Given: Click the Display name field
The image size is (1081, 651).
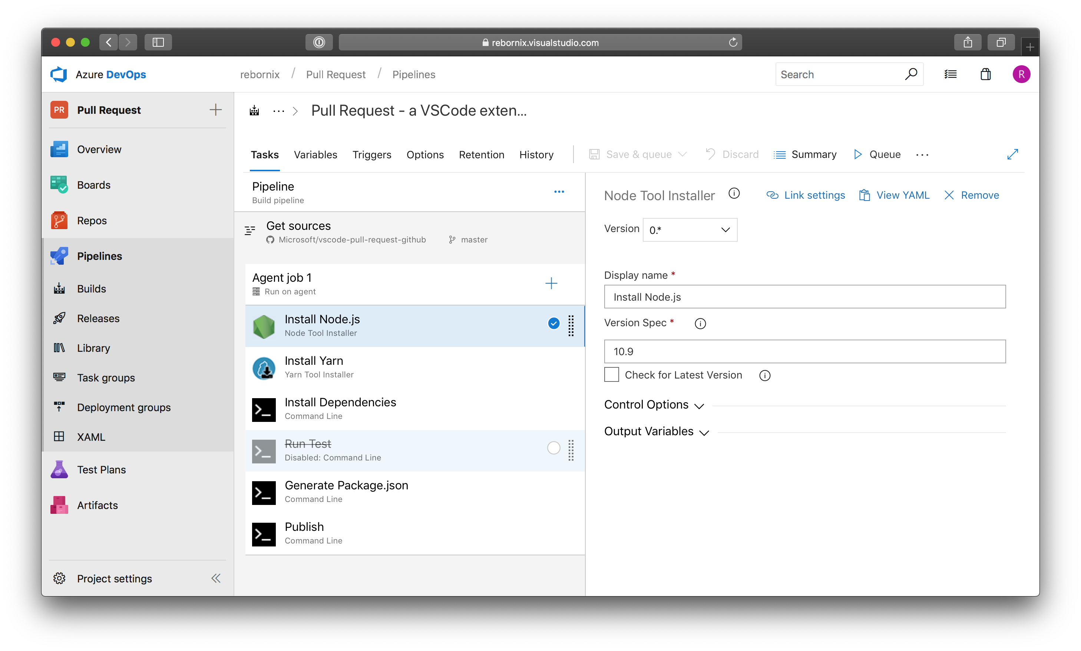Looking at the screenshot, I should click(804, 297).
